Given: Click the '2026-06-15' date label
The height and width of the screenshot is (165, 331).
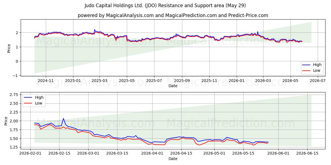Looking at the screenshot, I should 307,153.
